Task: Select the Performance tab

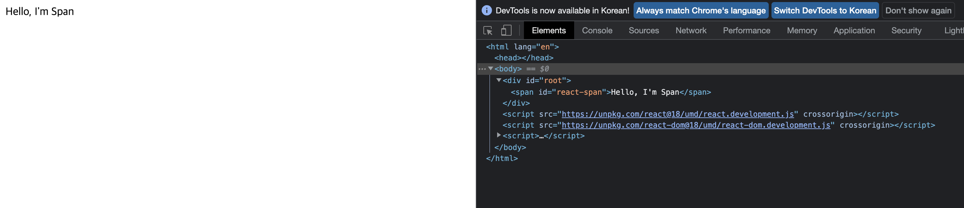Action: (746, 31)
